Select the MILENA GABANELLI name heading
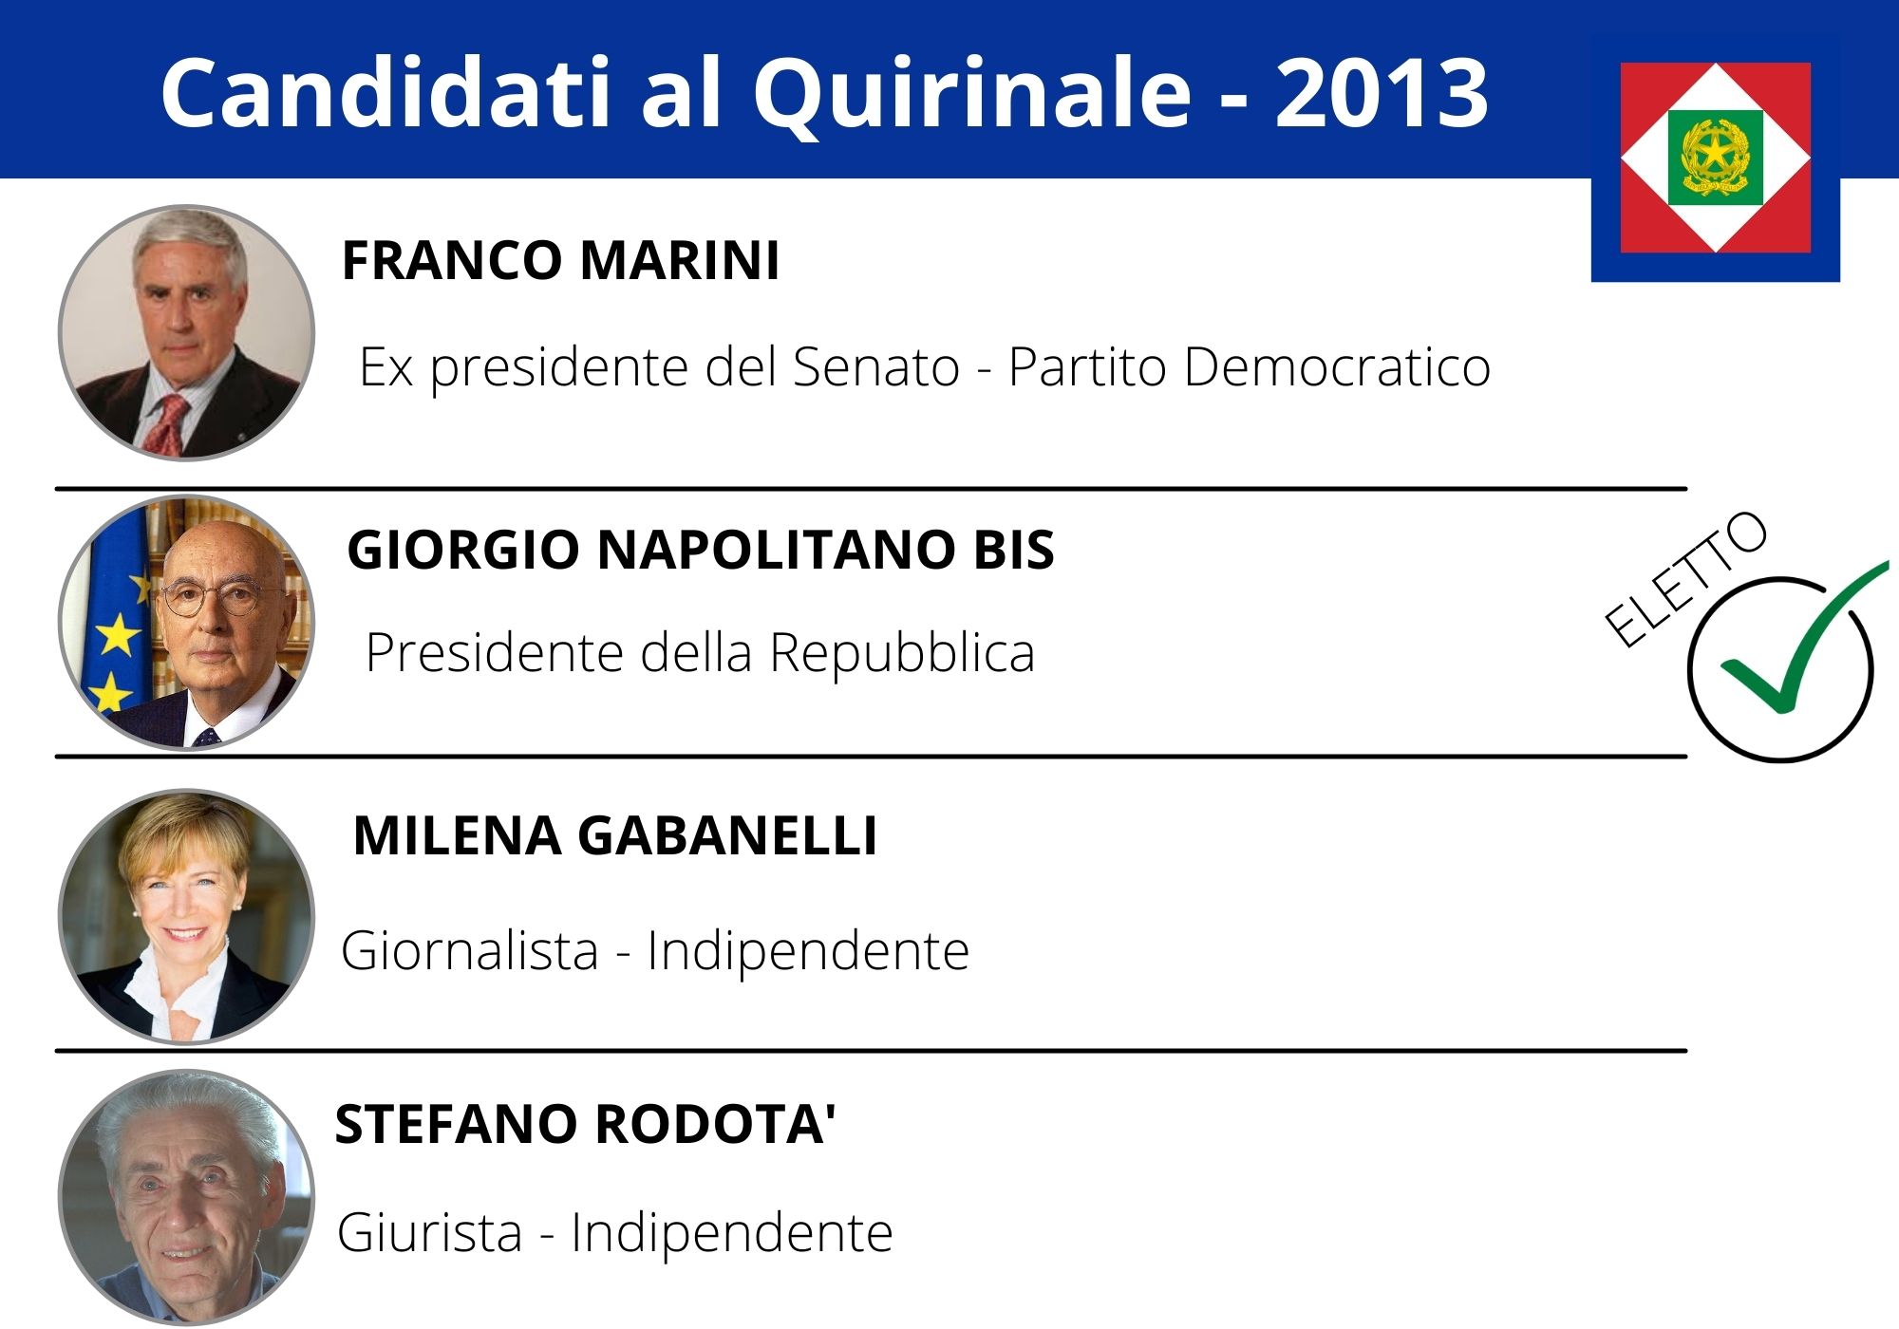This screenshot has width=1899, height=1329. click(614, 836)
